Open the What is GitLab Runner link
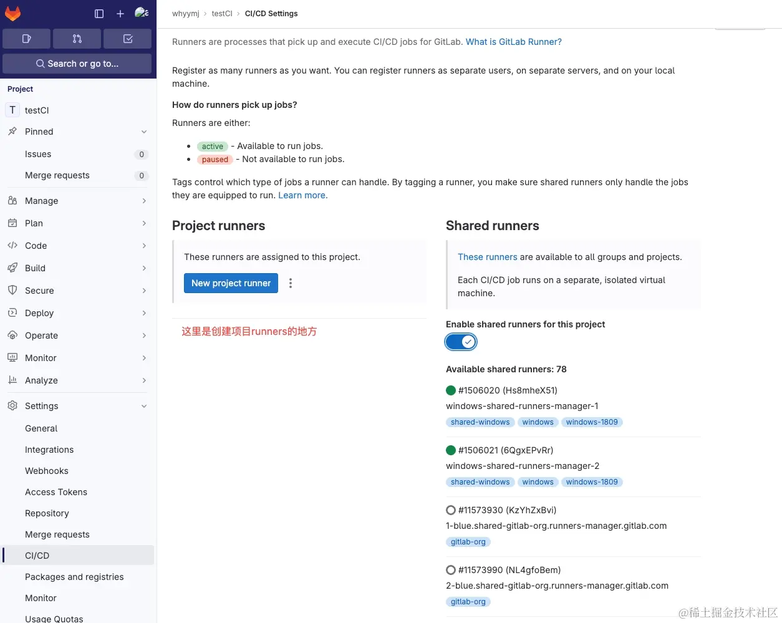The width and height of the screenshot is (782, 623). click(x=513, y=42)
